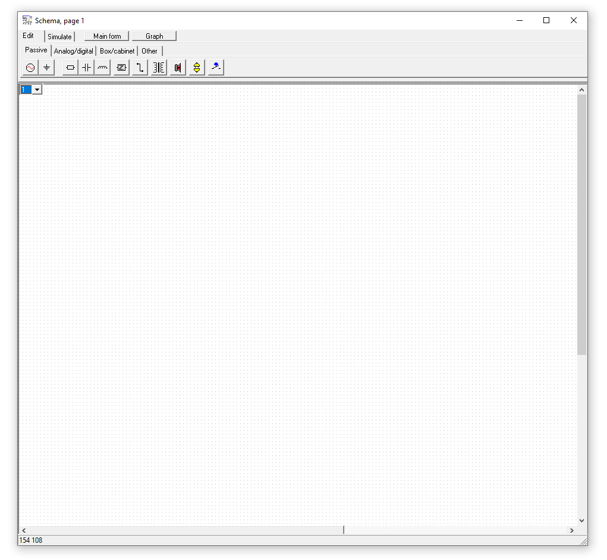Switch to the Box/cabinet tab
This screenshot has width=607, height=560.
[117, 51]
